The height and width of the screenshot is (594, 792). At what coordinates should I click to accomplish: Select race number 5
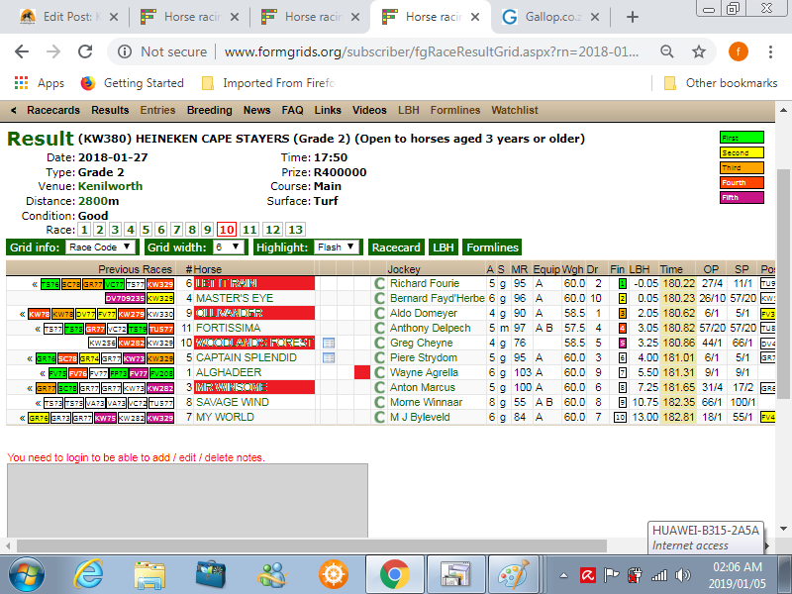(146, 229)
